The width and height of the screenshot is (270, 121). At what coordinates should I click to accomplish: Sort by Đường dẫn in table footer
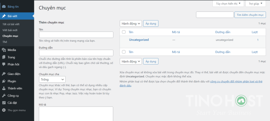coord(223,52)
